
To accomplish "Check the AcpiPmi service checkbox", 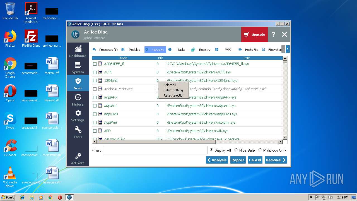I will (95, 123).
